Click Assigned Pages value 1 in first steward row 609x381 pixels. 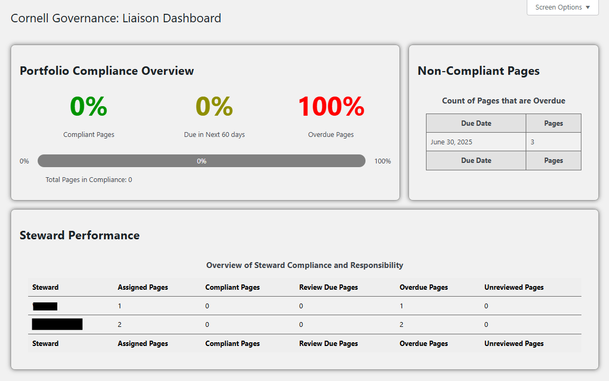pos(120,306)
